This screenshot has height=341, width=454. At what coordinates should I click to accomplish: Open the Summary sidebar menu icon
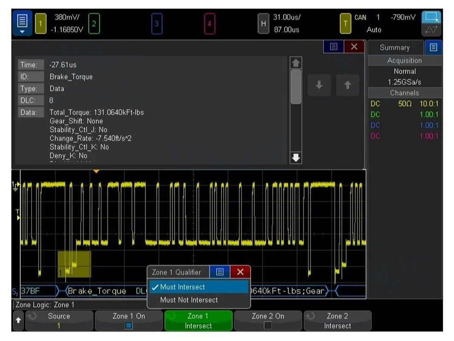click(x=433, y=47)
